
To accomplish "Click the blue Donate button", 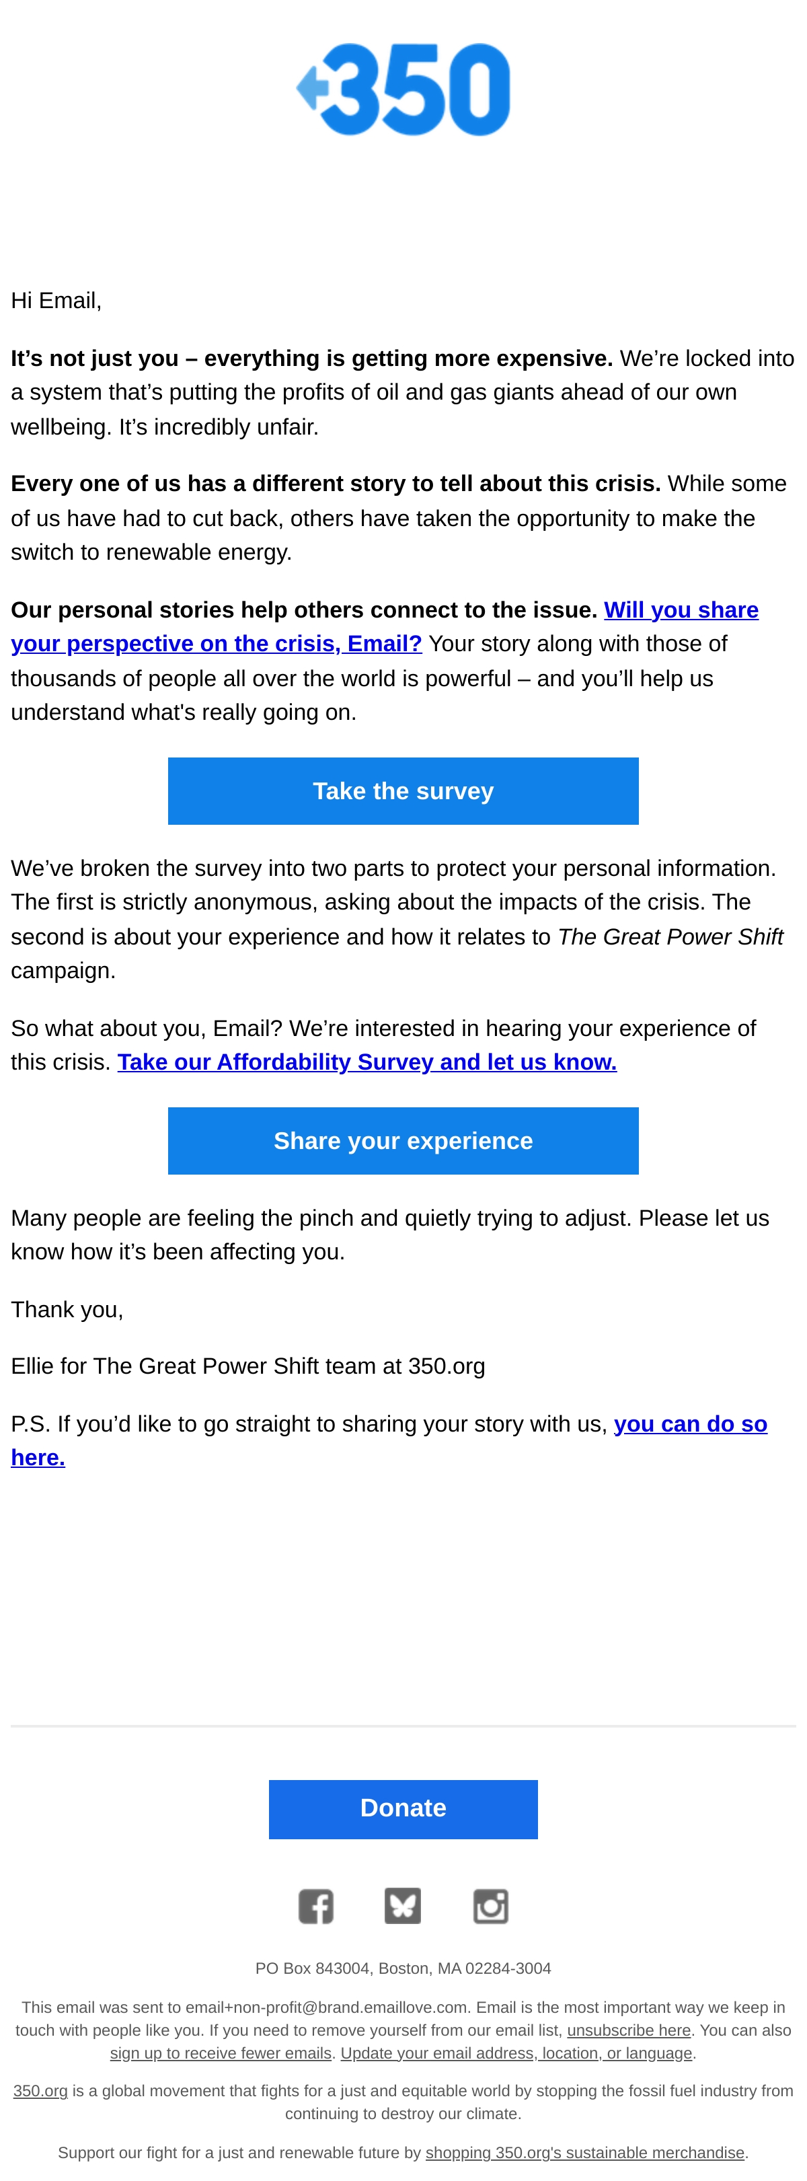I will coord(403,1808).
